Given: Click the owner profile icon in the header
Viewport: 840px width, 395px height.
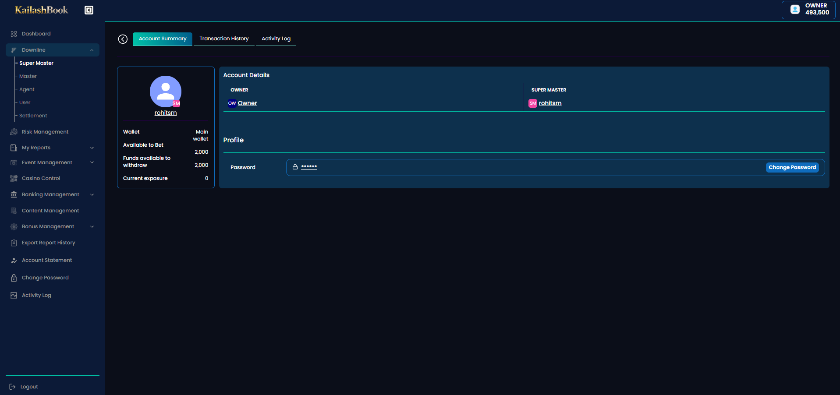Looking at the screenshot, I should point(795,9).
